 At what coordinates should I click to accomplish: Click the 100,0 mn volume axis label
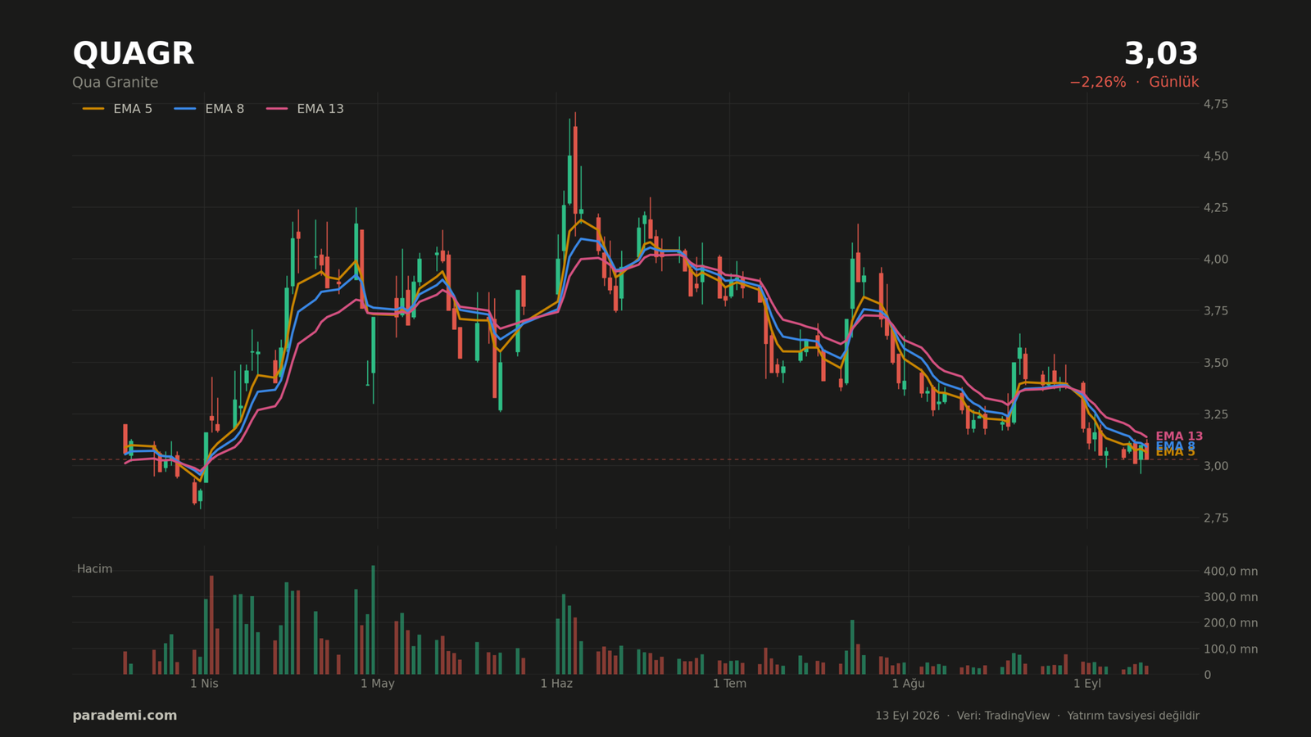click(x=1231, y=649)
